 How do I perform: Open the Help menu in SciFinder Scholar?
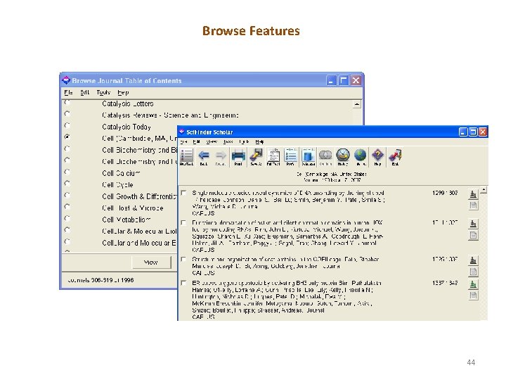pyautogui.click(x=259, y=141)
